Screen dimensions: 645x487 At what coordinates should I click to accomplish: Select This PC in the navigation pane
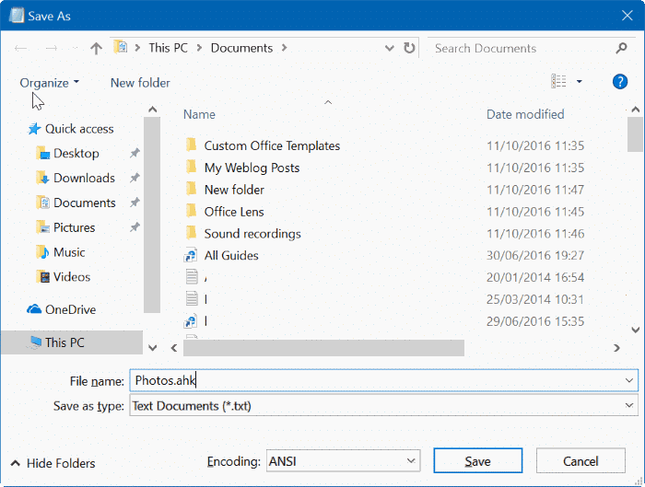pyautogui.click(x=72, y=342)
